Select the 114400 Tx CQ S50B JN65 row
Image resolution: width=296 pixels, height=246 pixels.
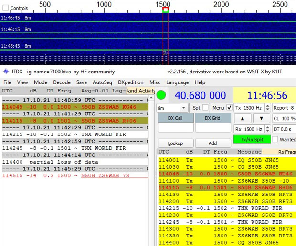tap(227, 242)
